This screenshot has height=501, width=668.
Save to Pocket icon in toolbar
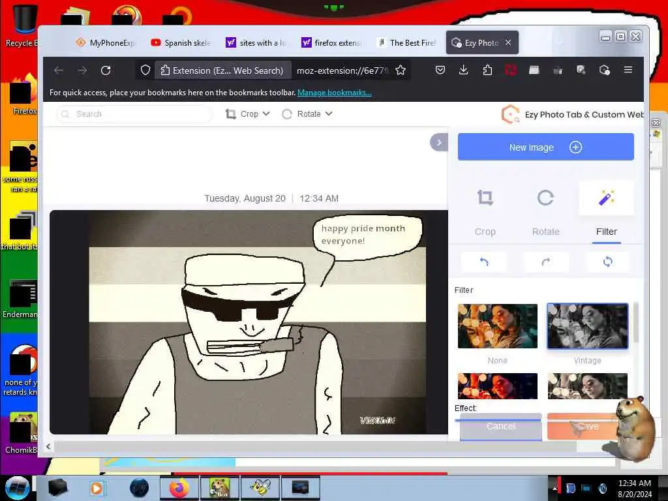440,70
